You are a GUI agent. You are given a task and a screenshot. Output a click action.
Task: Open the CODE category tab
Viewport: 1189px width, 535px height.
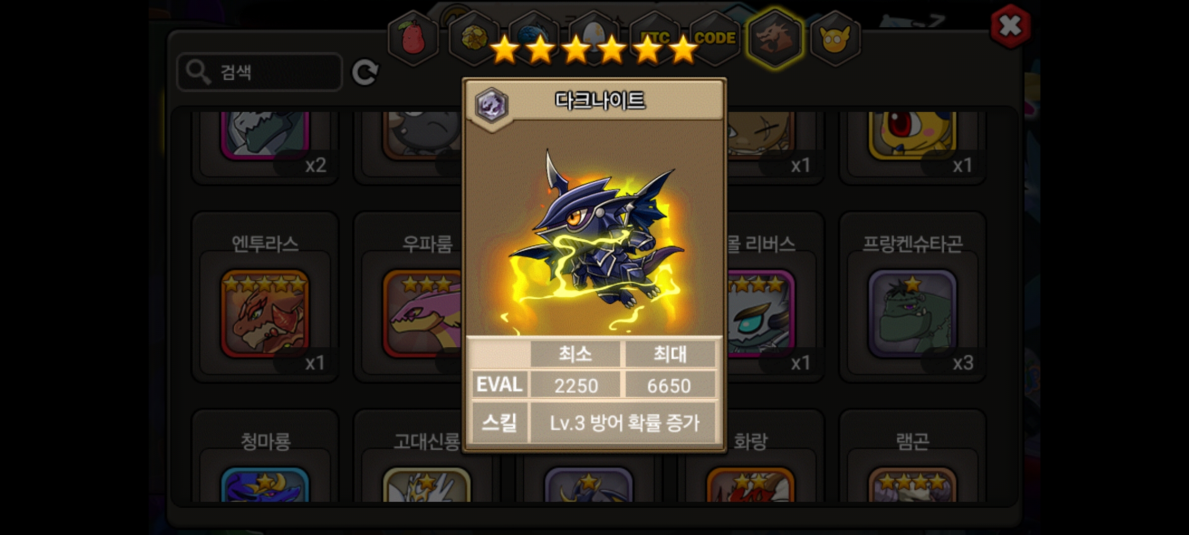pyautogui.click(x=714, y=39)
